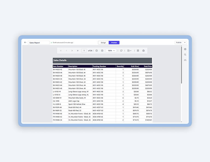Open the lowest right sidebar icon

click(185, 60)
